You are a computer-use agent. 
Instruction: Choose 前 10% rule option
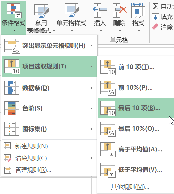[x=136, y=88]
